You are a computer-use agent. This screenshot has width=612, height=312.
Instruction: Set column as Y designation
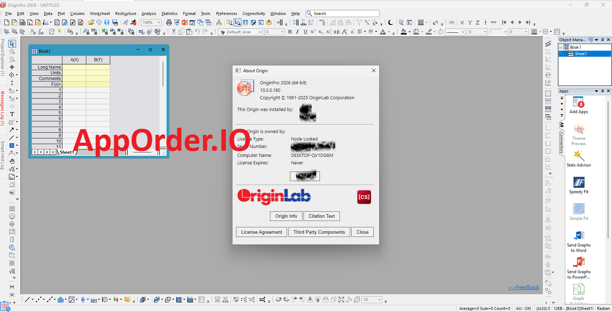(470, 22)
